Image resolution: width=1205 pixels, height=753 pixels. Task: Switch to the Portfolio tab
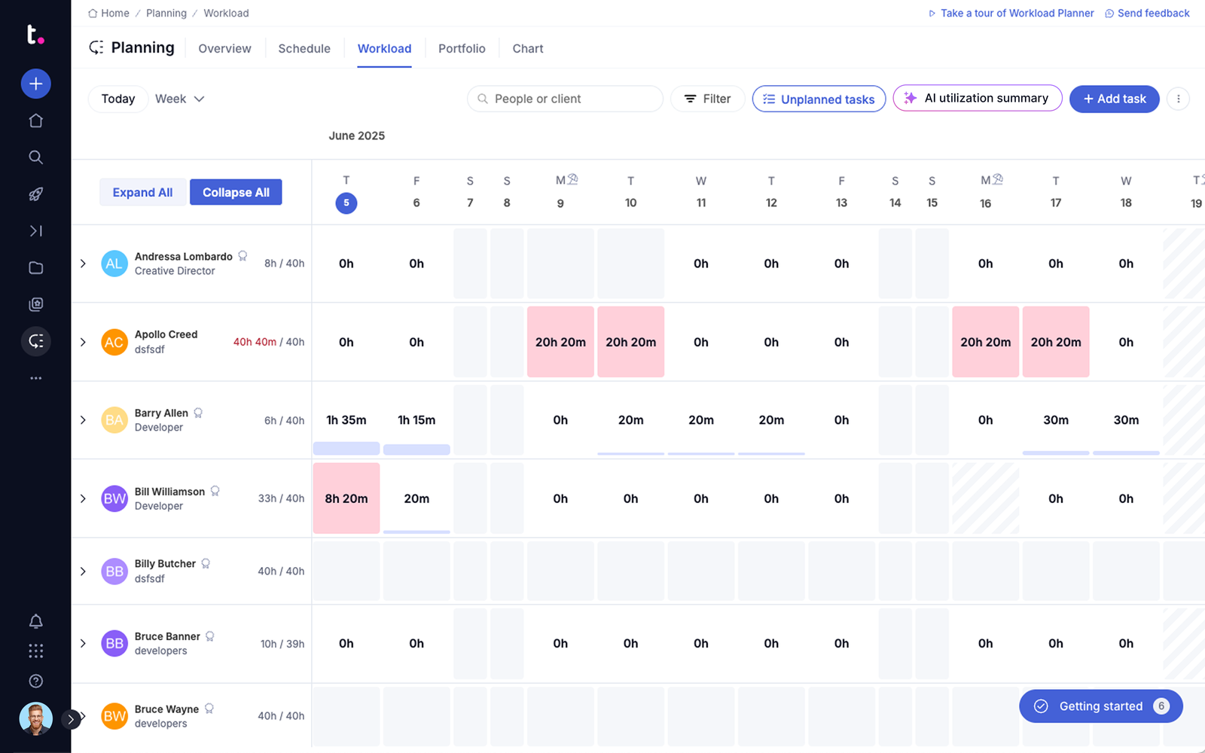462,48
